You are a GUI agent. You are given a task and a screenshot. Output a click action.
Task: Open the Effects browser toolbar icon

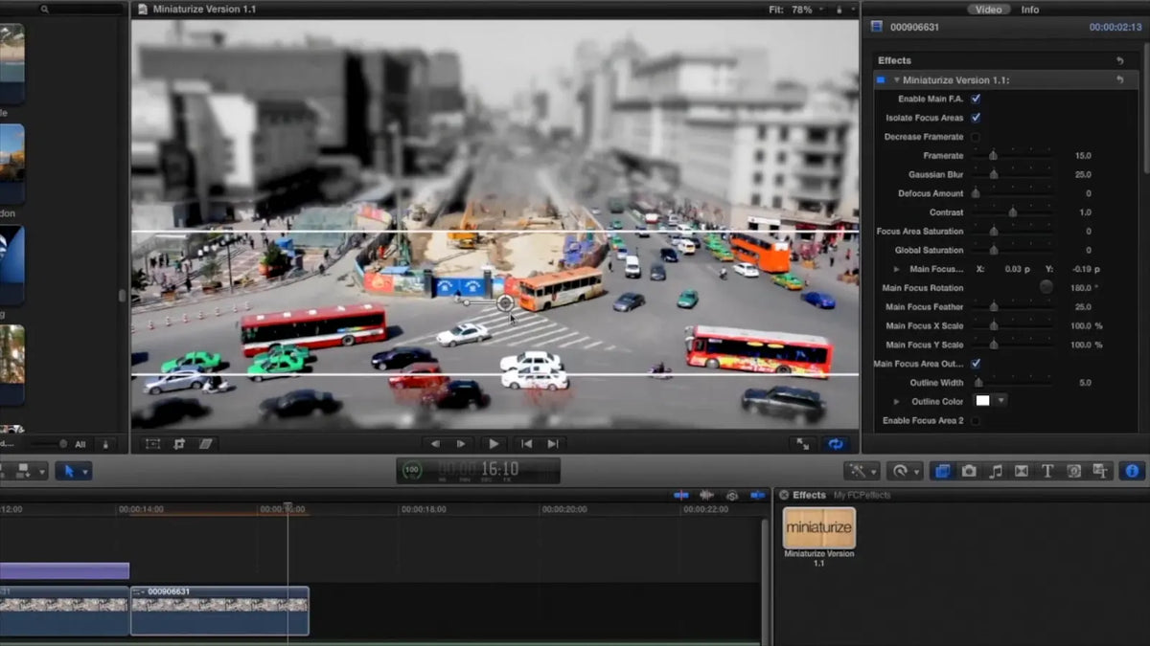[x=943, y=471]
